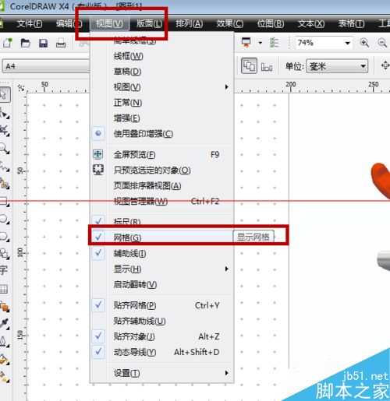The image size is (390, 401).
Task: Select the Crop tool
Action: coord(4,130)
